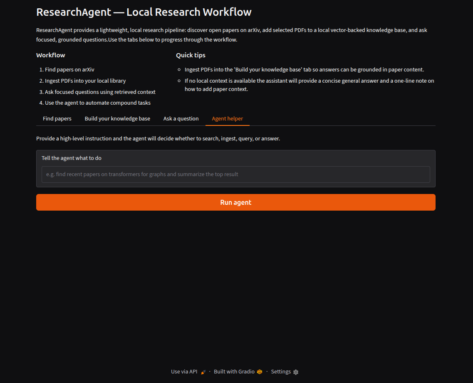
Task: Click 'Ask focused questions using retrieved context' step
Action: [100, 92]
